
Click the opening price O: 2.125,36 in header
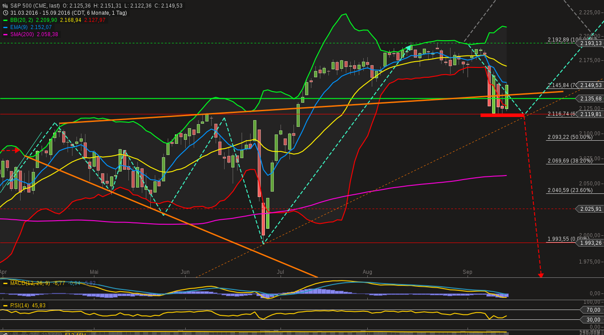pyautogui.click(x=77, y=6)
